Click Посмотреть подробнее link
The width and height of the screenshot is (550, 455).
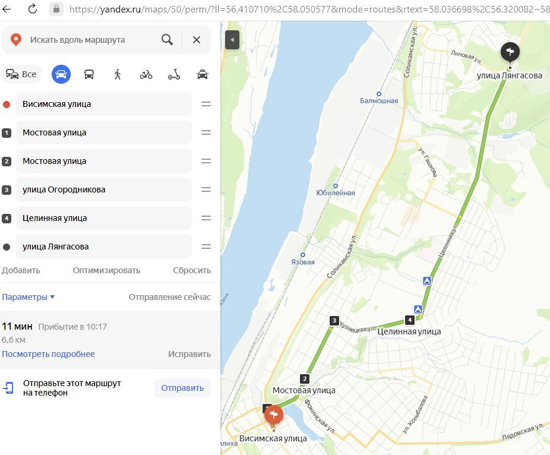coord(48,354)
